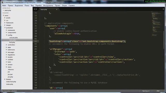Open the Выделение menu
The width and height of the screenshot is (166, 93).
click(19, 5)
